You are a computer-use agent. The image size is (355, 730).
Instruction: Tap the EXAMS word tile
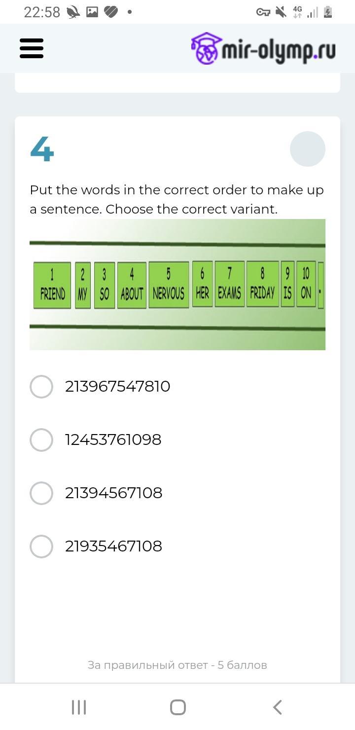229,285
